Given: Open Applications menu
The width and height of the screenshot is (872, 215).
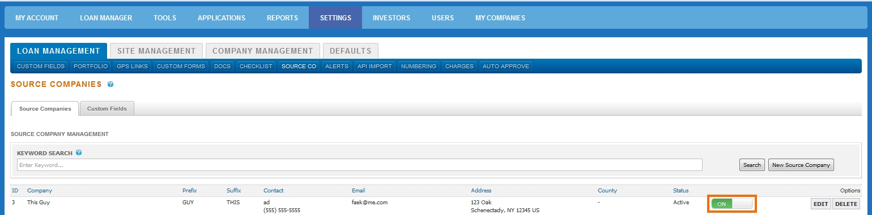Looking at the screenshot, I should click(x=222, y=18).
